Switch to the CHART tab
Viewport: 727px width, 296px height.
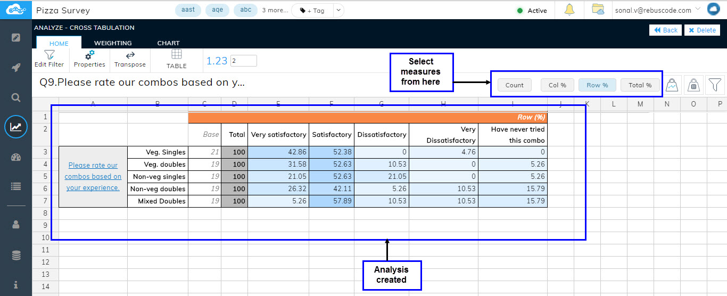[x=168, y=43]
